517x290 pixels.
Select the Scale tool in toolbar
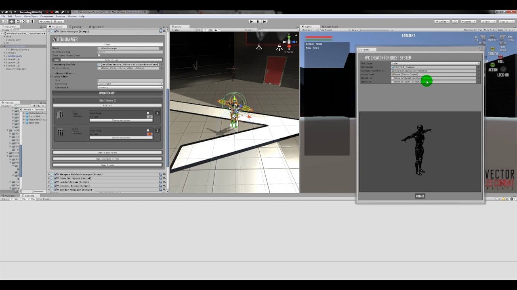coord(25,21)
